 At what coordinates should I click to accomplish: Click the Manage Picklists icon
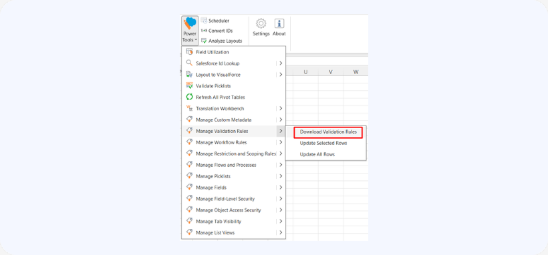(x=189, y=176)
